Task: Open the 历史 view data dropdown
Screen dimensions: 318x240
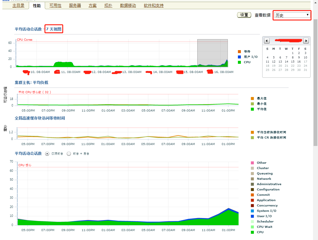Action: 292,15
